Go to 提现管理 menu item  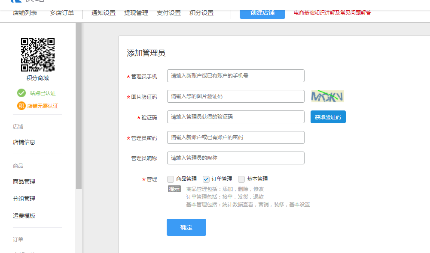coord(136,13)
